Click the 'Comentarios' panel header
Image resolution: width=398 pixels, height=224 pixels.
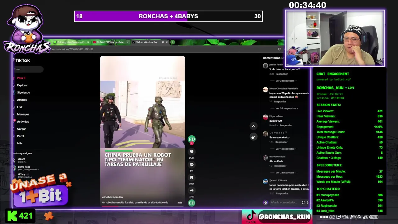(271, 58)
